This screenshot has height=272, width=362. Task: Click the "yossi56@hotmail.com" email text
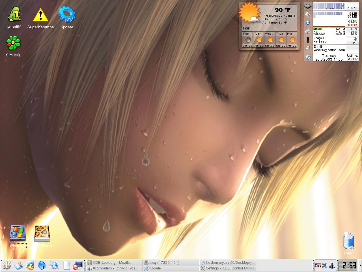pos(329,50)
